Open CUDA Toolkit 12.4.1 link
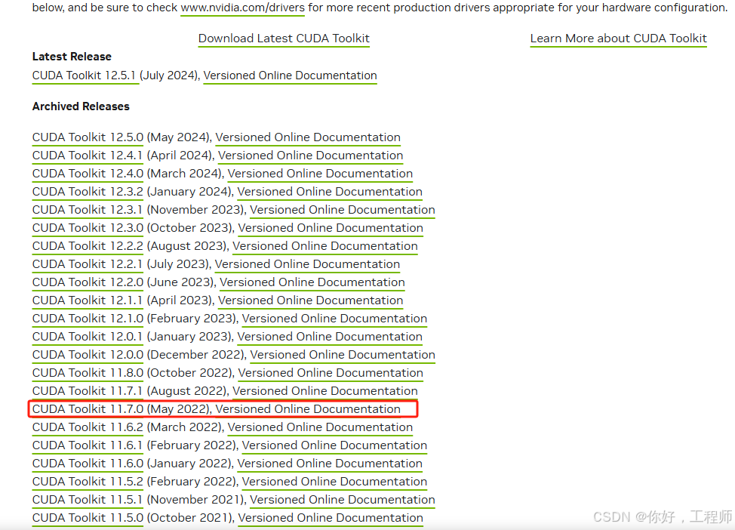Viewport: 735px width, 530px height. (x=88, y=156)
